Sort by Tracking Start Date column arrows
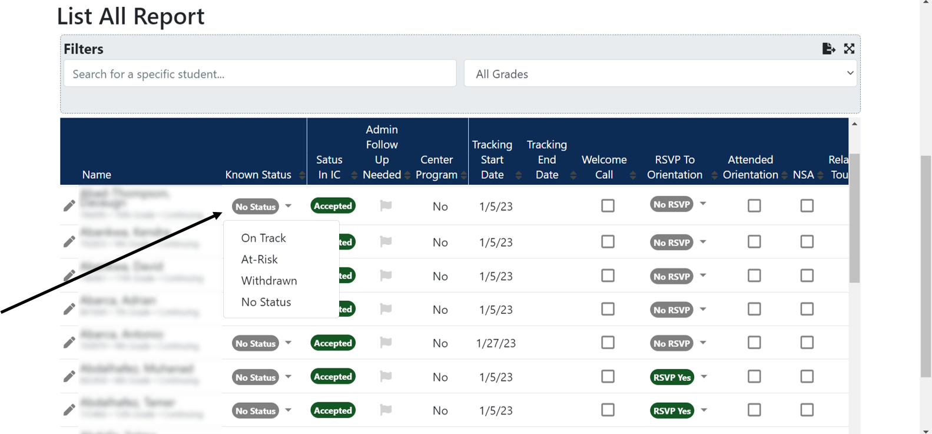 click(x=518, y=175)
